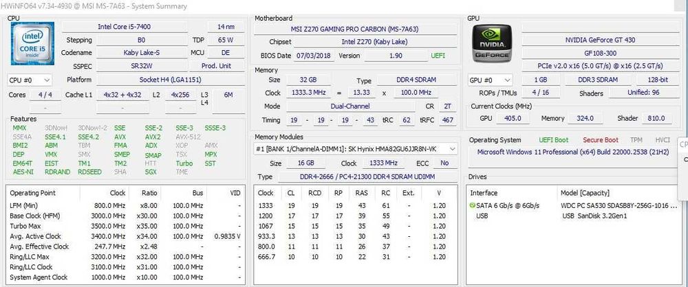The height and width of the screenshot is (287, 688).
Task: Select the memory size 32 GB field
Action: [308, 80]
